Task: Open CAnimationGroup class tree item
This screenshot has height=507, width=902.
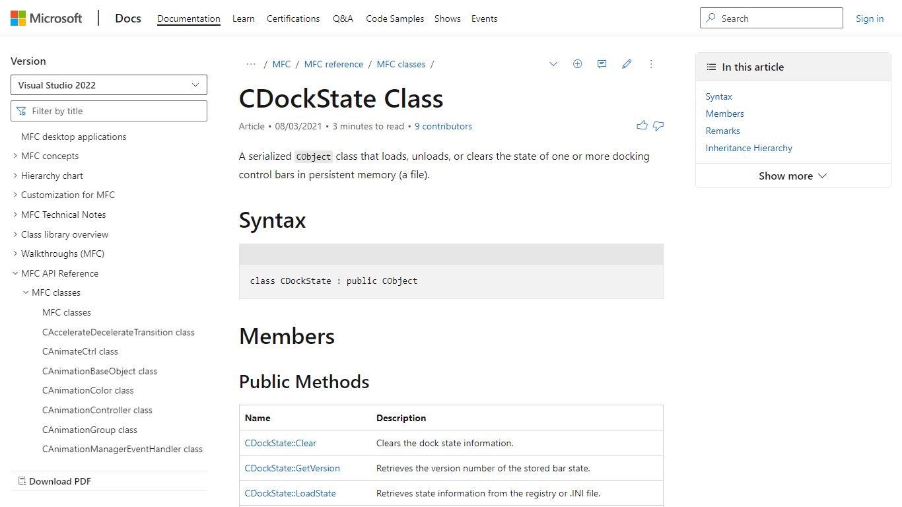Action: pos(90,430)
